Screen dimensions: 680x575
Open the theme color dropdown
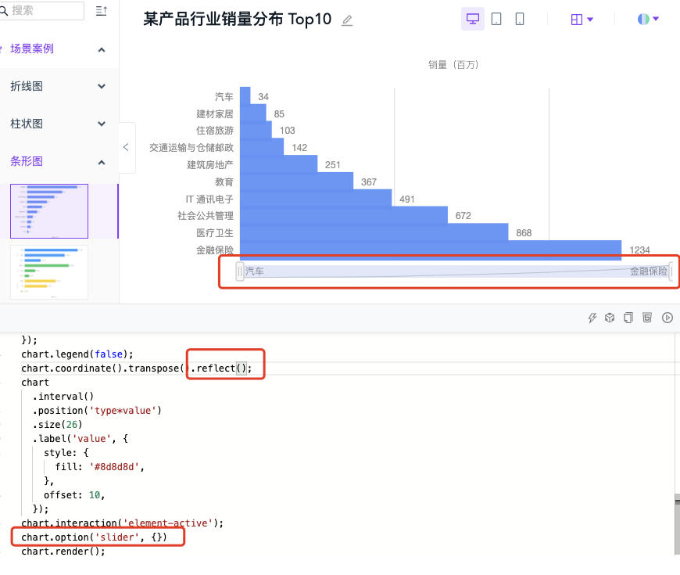click(x=647, y=19)
